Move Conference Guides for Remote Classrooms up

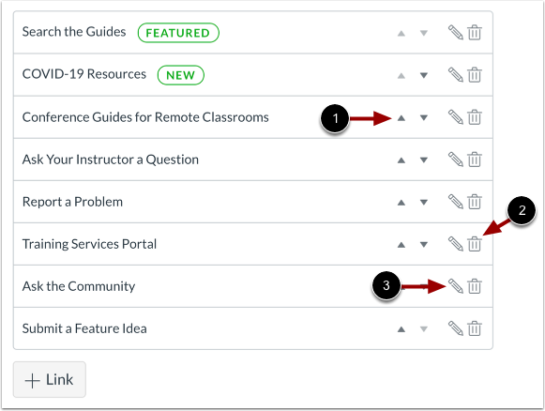pos(401,118)
